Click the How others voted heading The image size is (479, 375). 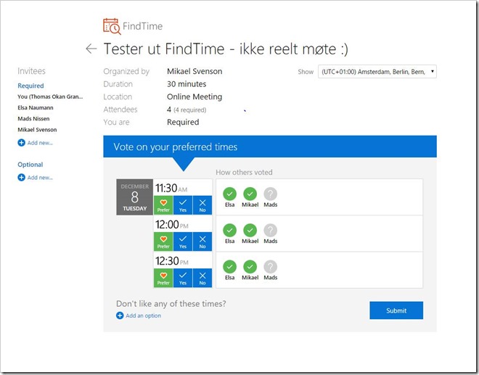[244, 172]
